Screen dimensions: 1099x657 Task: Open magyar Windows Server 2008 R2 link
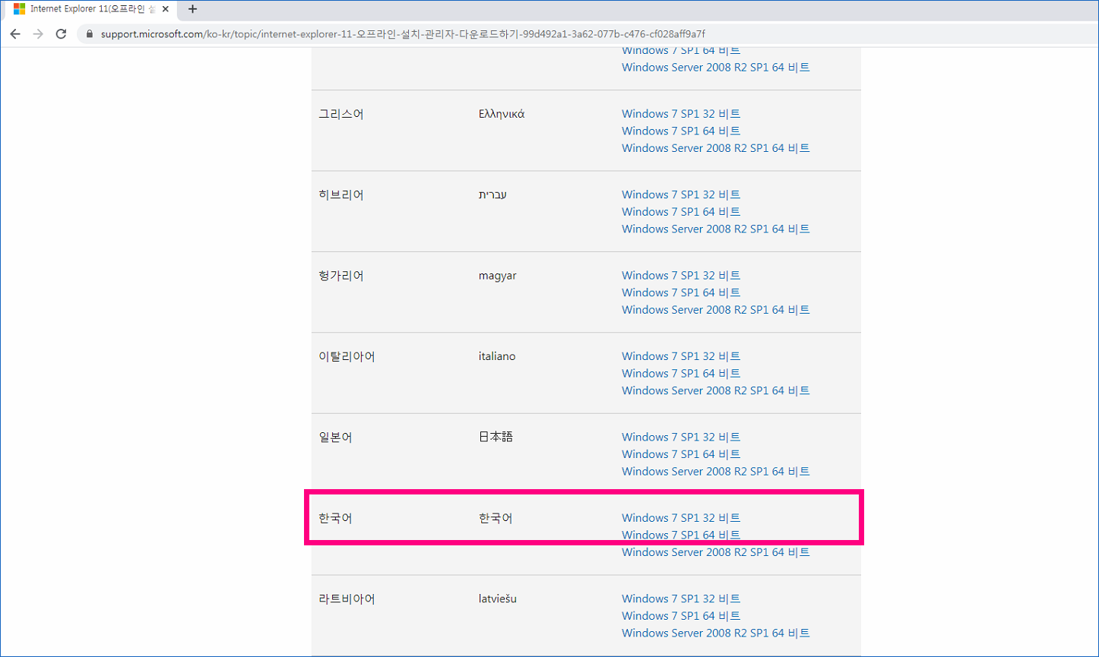[x=716, y=310]
